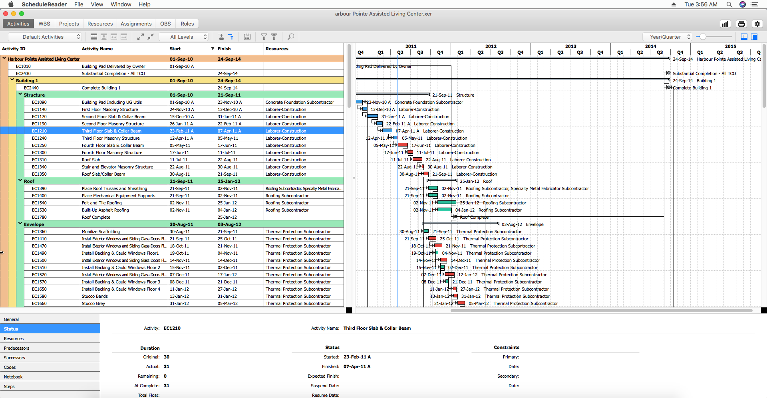Click the expand all arrows icon
Viewport: 767px width, 398px height.
141,37
